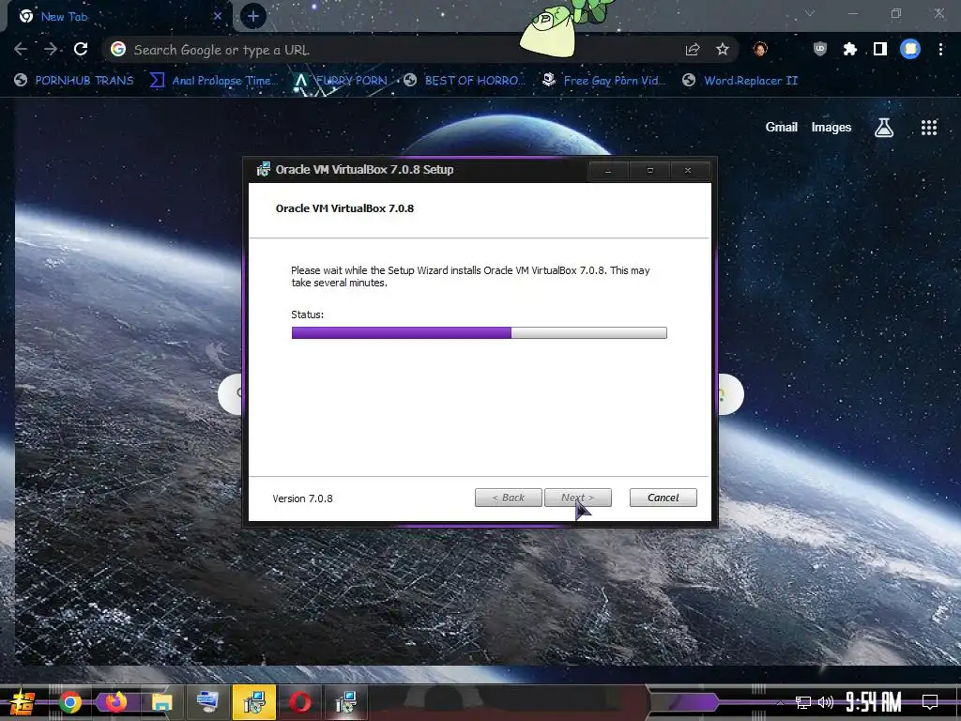Open the BEST OF HORRO... bookmark

click(x=465, y=81)
